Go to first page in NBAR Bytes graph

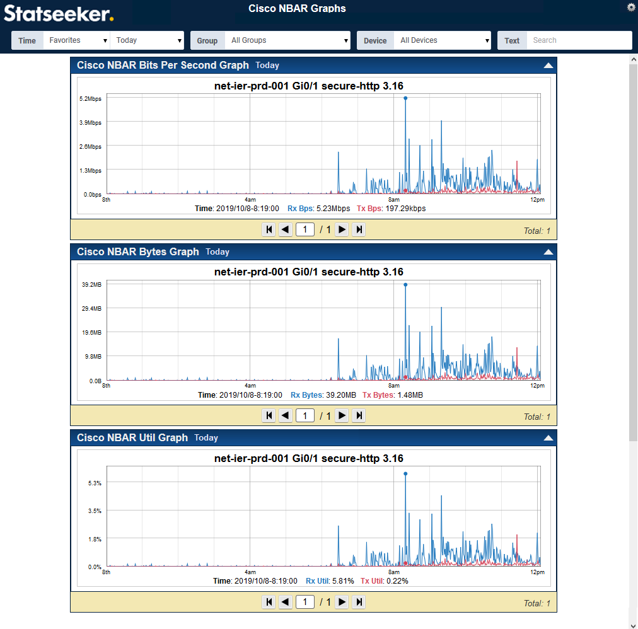269,415
